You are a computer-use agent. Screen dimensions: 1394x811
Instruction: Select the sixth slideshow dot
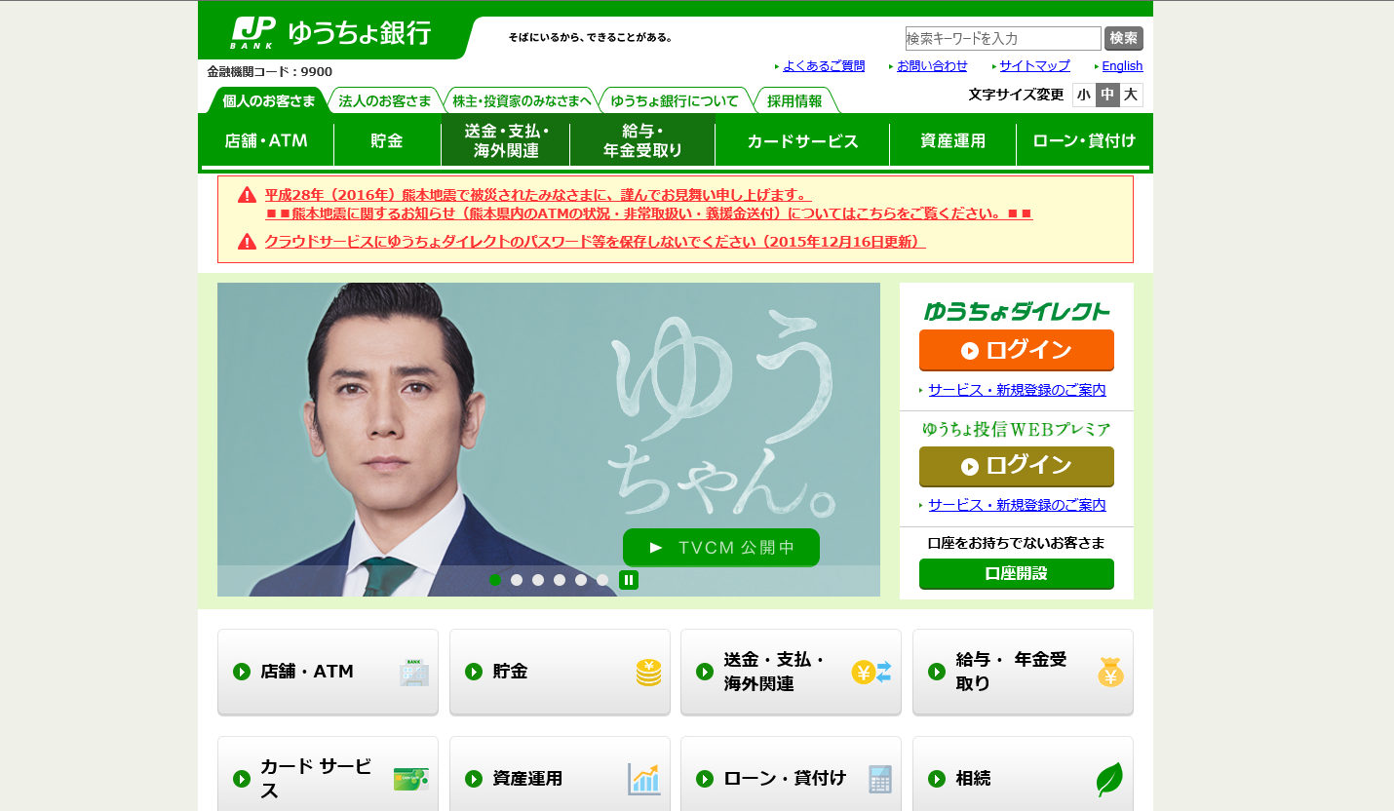click(602, 580)
